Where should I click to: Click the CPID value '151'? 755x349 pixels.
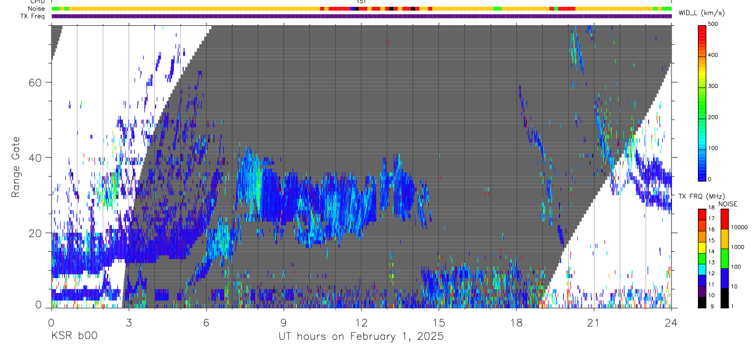pos(362,2)
